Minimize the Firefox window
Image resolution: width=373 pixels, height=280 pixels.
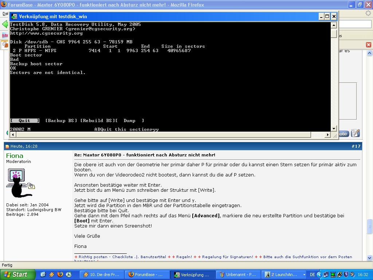coord(352,4)
